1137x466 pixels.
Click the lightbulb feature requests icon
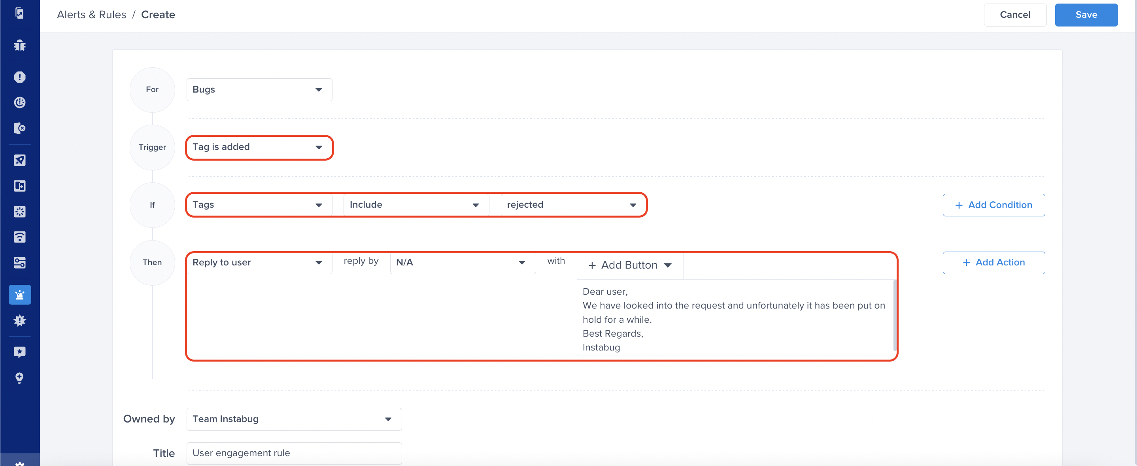tap(19, 378)
